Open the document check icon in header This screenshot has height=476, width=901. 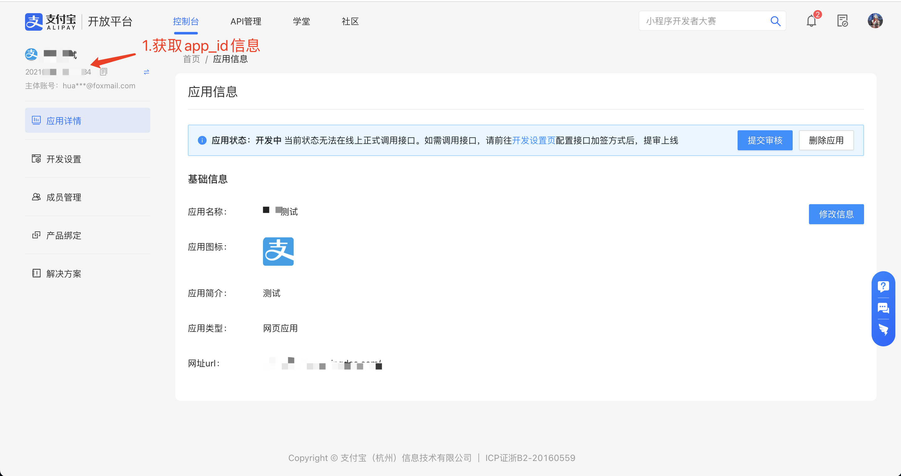point(842,21)
